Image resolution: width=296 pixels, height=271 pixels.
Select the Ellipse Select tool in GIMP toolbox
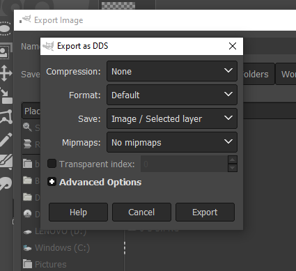click(5, 29)
